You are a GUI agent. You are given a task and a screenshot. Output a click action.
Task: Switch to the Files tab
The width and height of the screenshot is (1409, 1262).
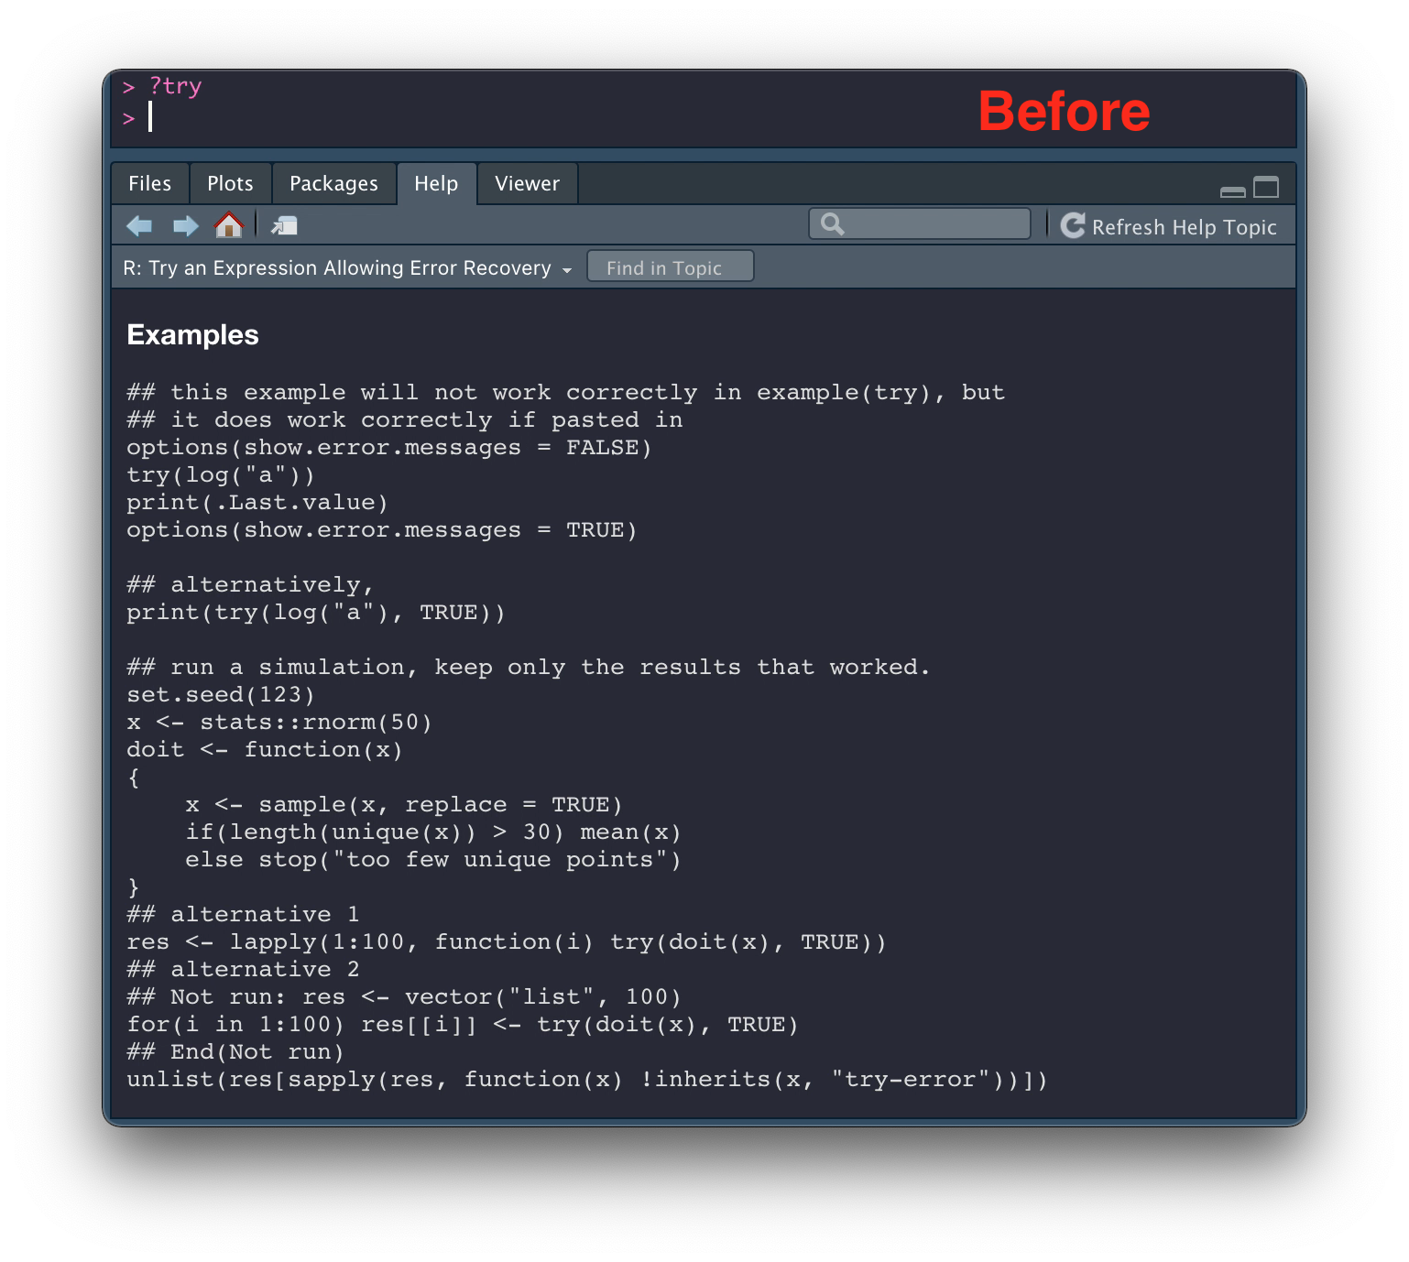coord(150,183)
